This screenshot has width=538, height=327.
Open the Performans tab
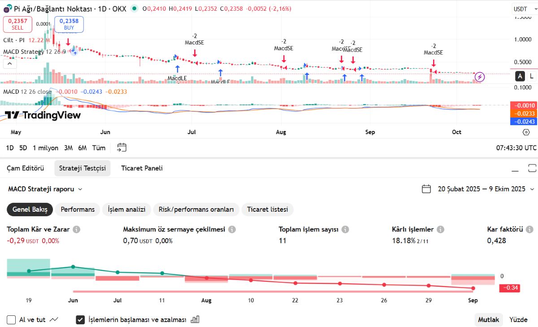click(78, 209)
